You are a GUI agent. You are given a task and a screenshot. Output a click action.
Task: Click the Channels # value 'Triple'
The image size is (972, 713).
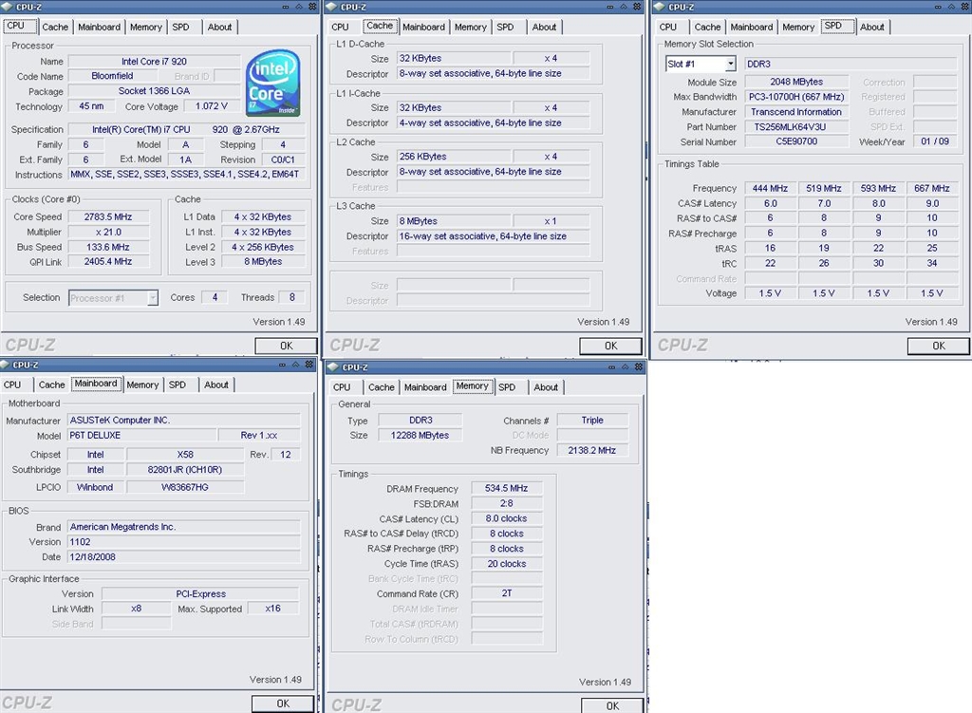click(592, 421)
